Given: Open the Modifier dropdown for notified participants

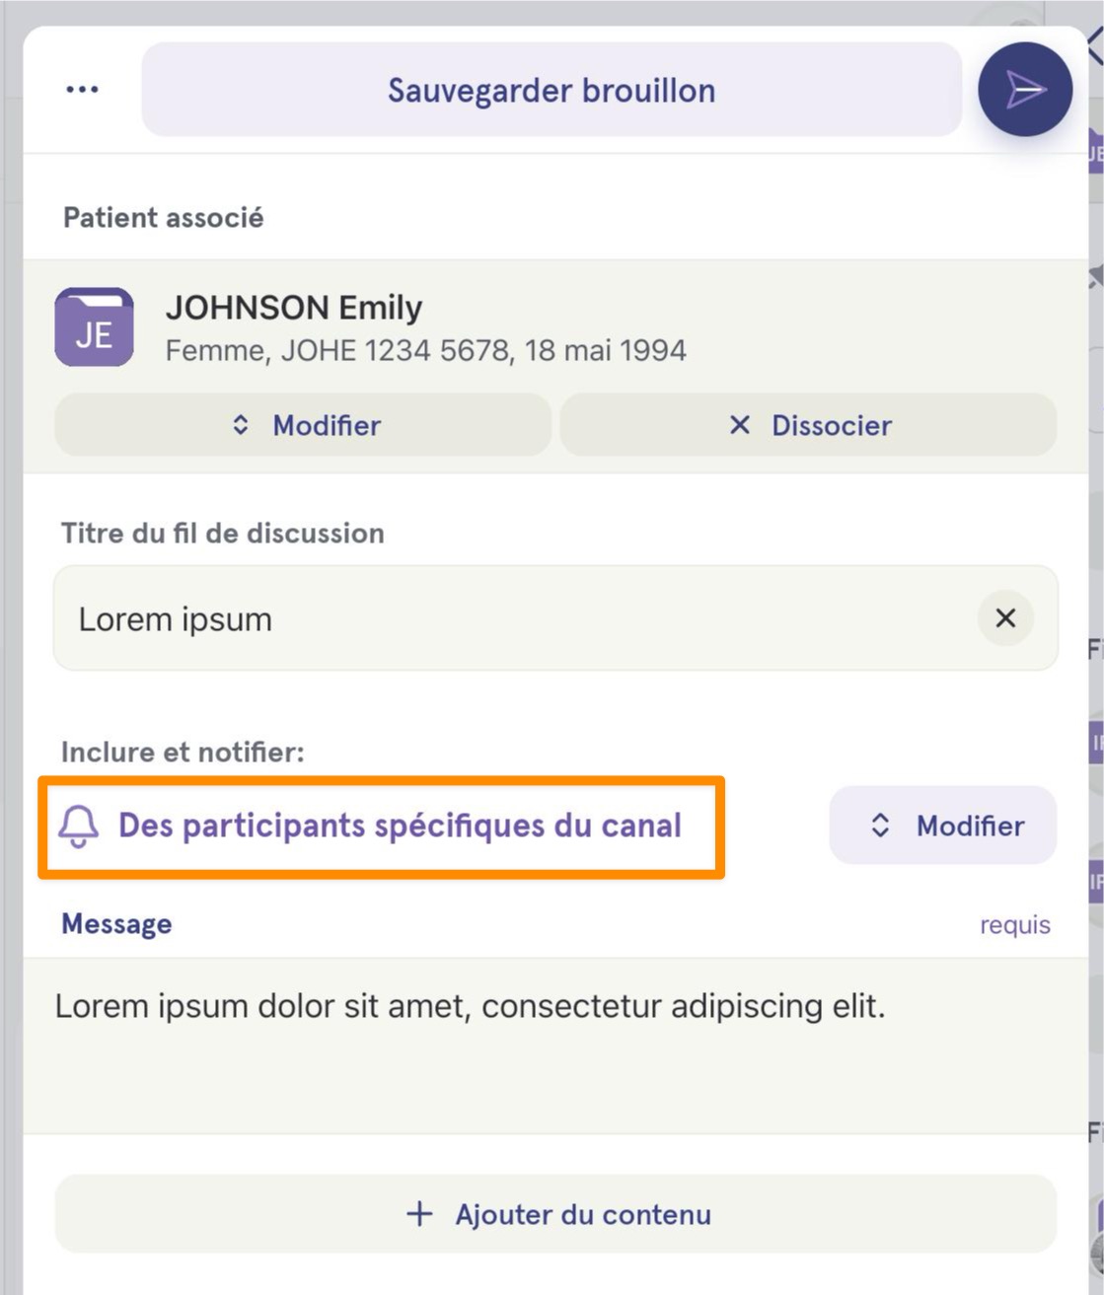Looking at the screenshot, I should coord(943,826).
